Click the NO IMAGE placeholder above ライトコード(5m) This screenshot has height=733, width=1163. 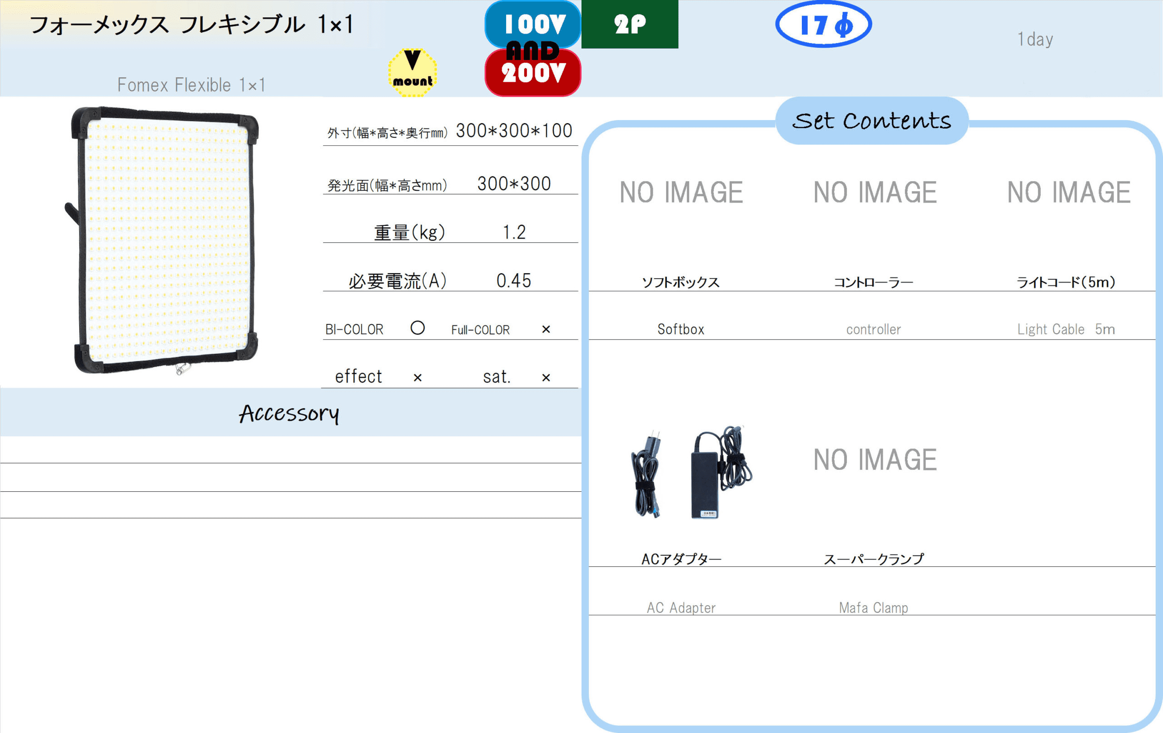tap(1069, 192)
